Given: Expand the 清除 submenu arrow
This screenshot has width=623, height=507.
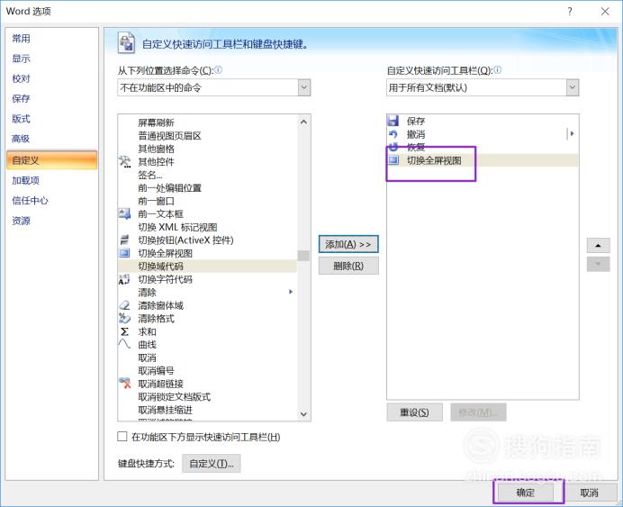Looking at the screenshot, I should pyautogui.click(x=291, y=292).
